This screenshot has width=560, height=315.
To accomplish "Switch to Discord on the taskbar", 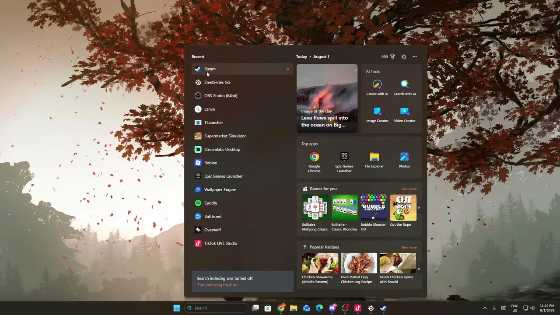I will click(x=332, y=308).
